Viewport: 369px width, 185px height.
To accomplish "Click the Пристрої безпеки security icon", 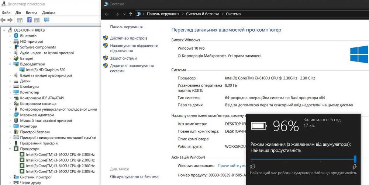I will [16, 132].
